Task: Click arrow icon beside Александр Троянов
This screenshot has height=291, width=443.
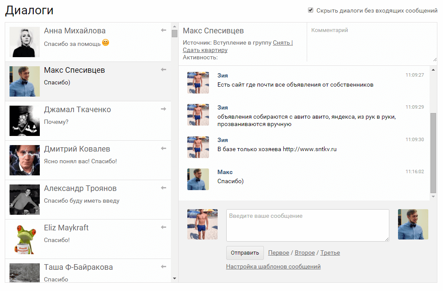Action: [164, 188]
